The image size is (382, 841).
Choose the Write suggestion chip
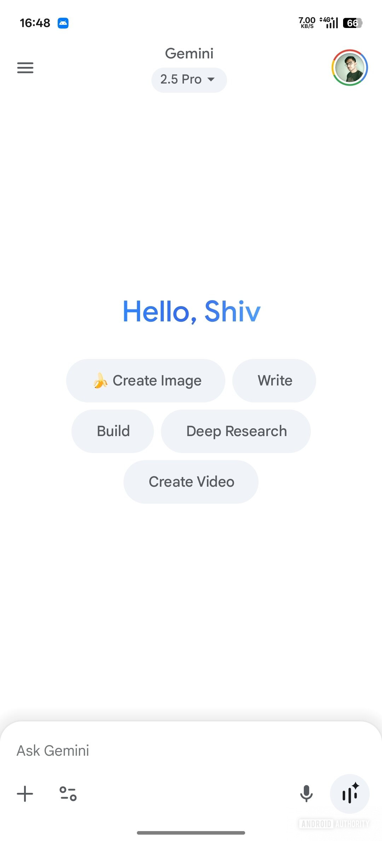click(274, 381)
